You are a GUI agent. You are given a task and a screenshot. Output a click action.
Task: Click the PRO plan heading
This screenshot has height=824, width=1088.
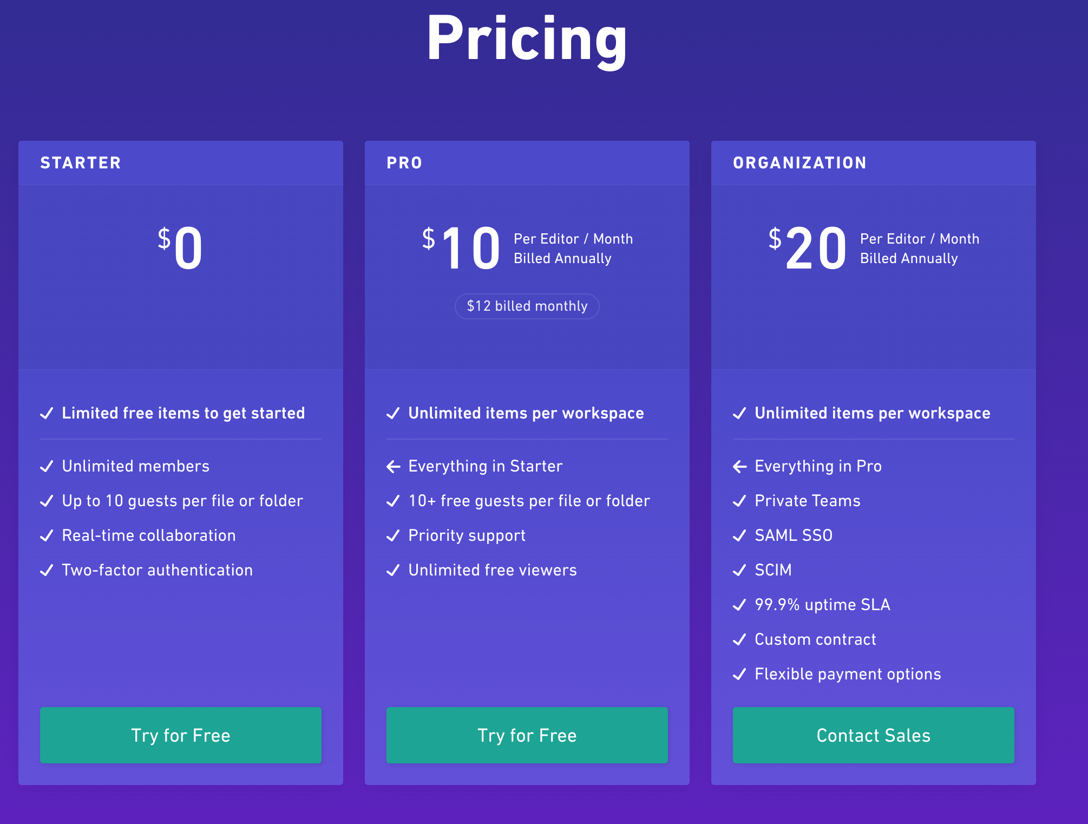404,163
